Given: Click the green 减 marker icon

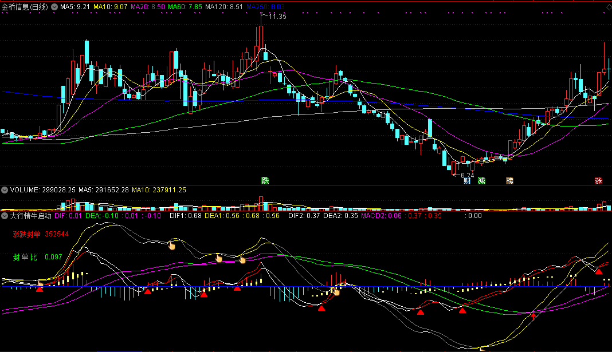Looking at the screenshot, I should pyautogui.click(x=482, y=180).
